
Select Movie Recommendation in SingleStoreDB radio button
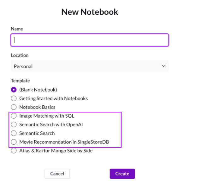click(x=14, y=142)
